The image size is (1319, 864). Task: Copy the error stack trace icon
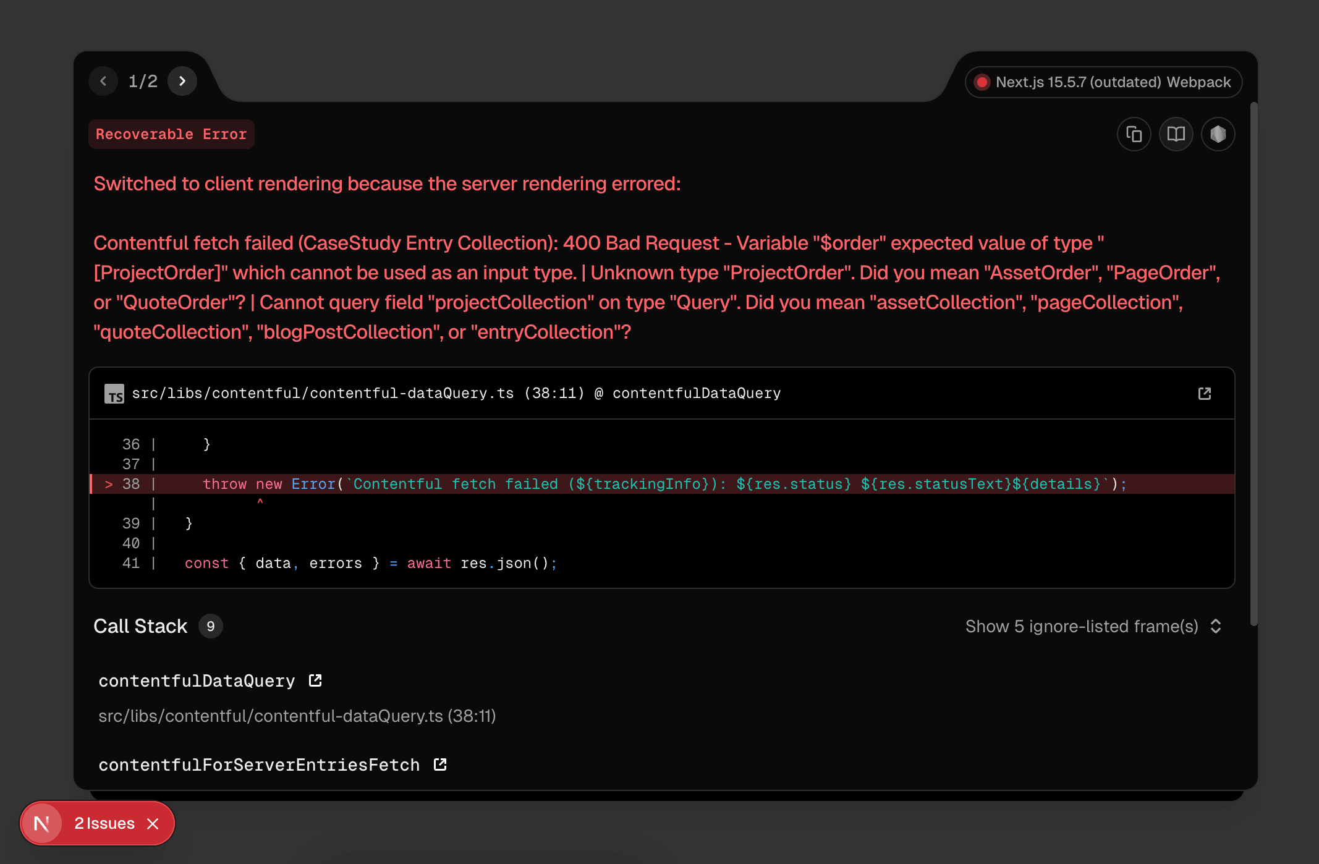tap(1134, 134)
